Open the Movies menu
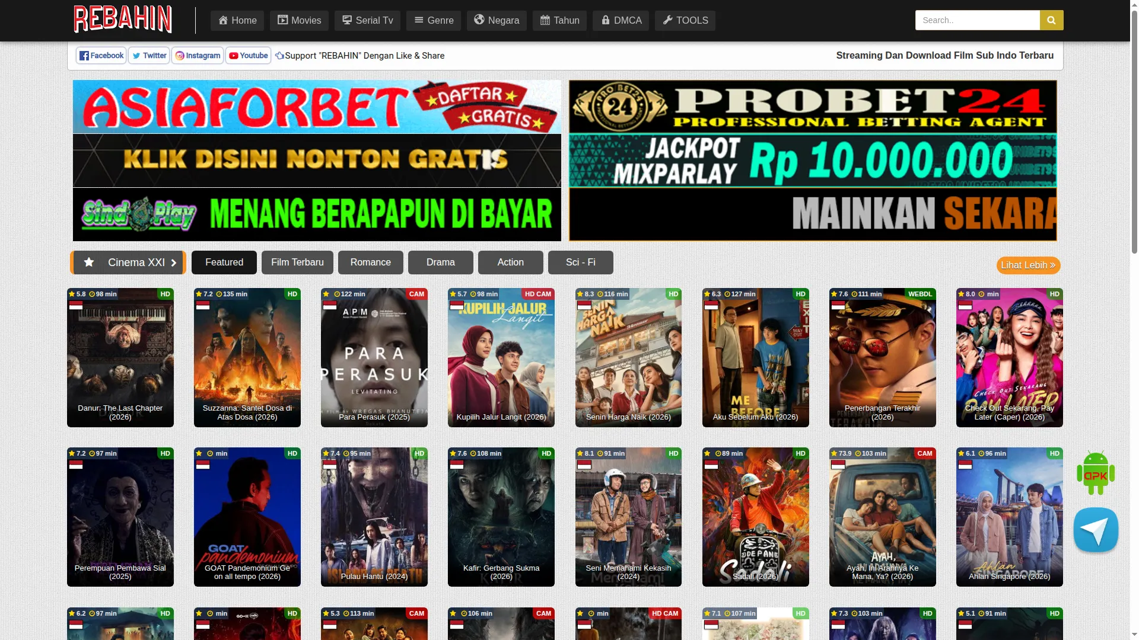The image size is (1139, 640). [x=299, y=21]
